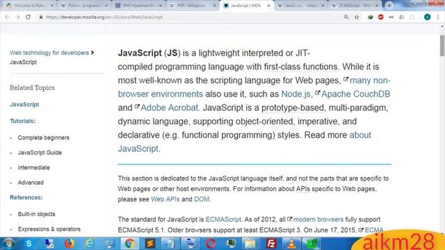Open the Chrome three-dot menu

[x=438, y=17]
